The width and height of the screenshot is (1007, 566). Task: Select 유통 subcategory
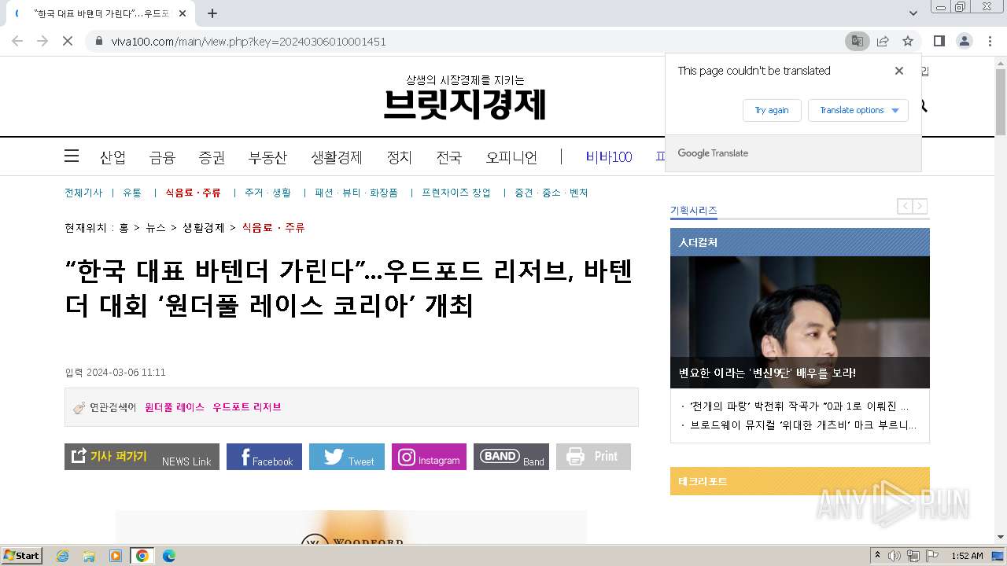click(132, 193)
